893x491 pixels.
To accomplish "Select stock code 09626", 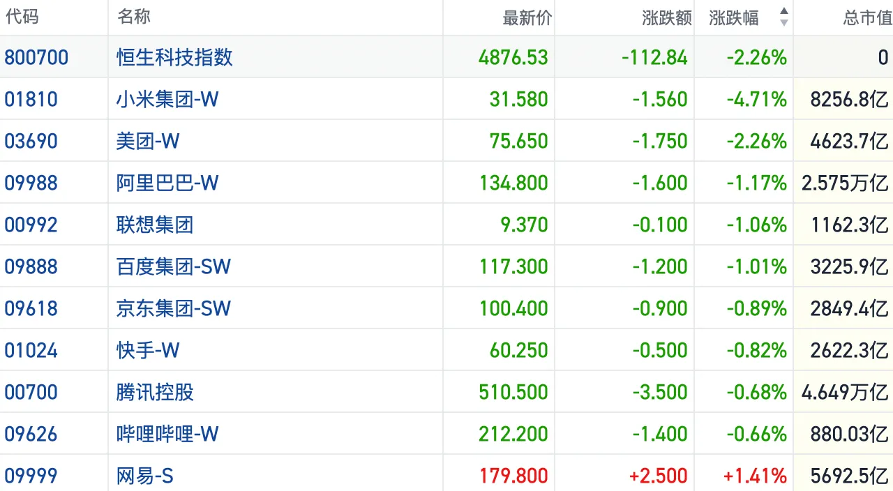I will (31, 434).
